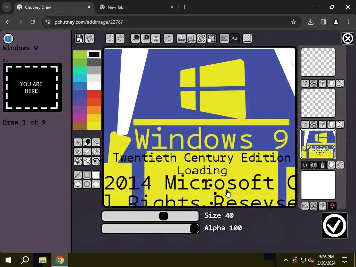Image resolution: width=356 pixels, height=267 pixels.
Task: Click the save/export image icon
Action: [x=79, y=39]
